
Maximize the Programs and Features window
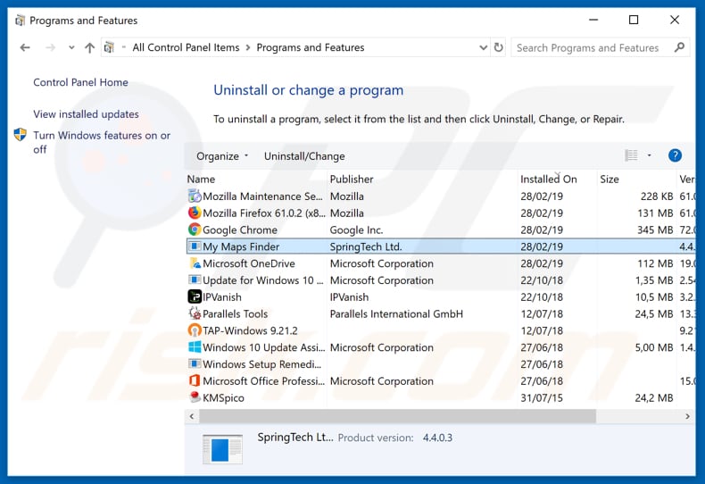click(634, 20)
